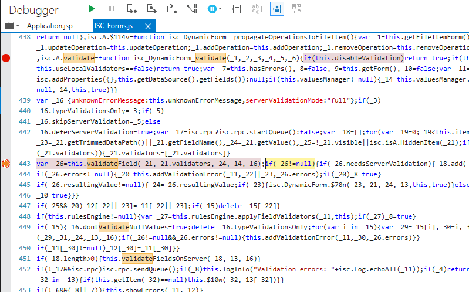The width and height of the screenshot is (469, 292).
Task: Toggle the word wrap icon
Action: point(257,9)
